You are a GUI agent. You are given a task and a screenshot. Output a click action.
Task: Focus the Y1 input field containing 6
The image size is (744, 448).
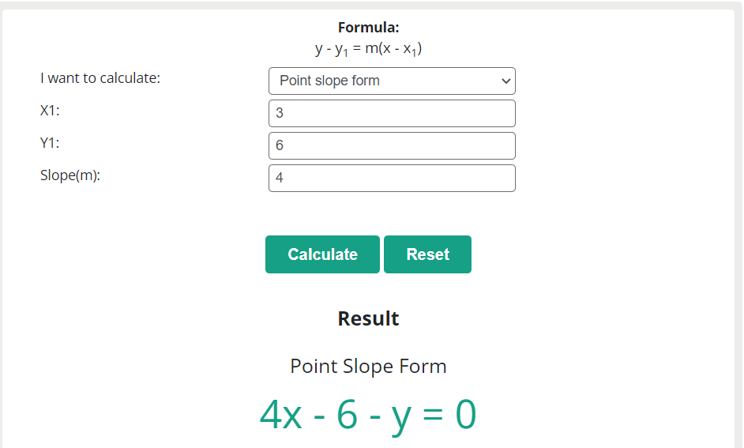392,145
